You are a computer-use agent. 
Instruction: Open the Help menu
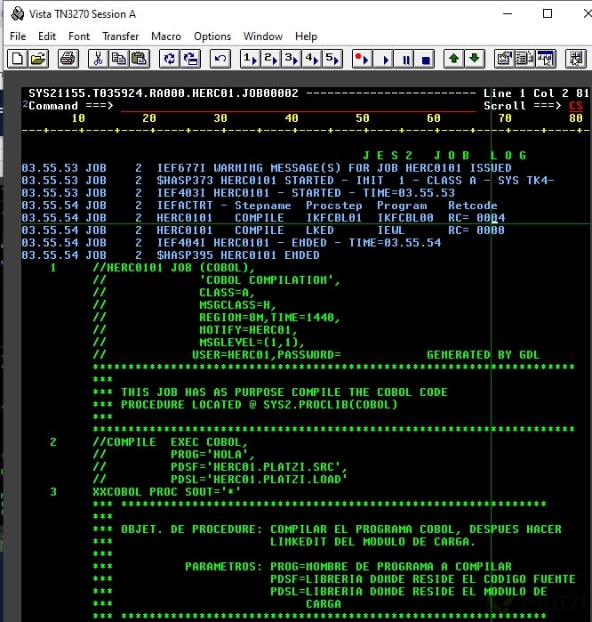(x=306, y=36)
